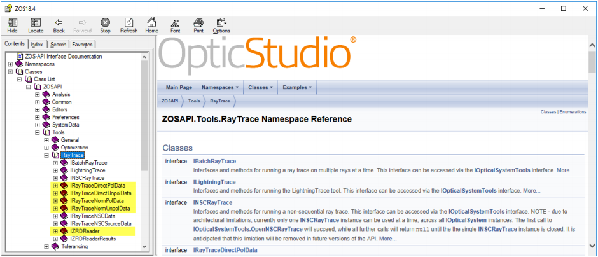Viewport: 598px width, 257px height.
Task: Collapse the RayTrace tree node
Action: pos(46,156)
